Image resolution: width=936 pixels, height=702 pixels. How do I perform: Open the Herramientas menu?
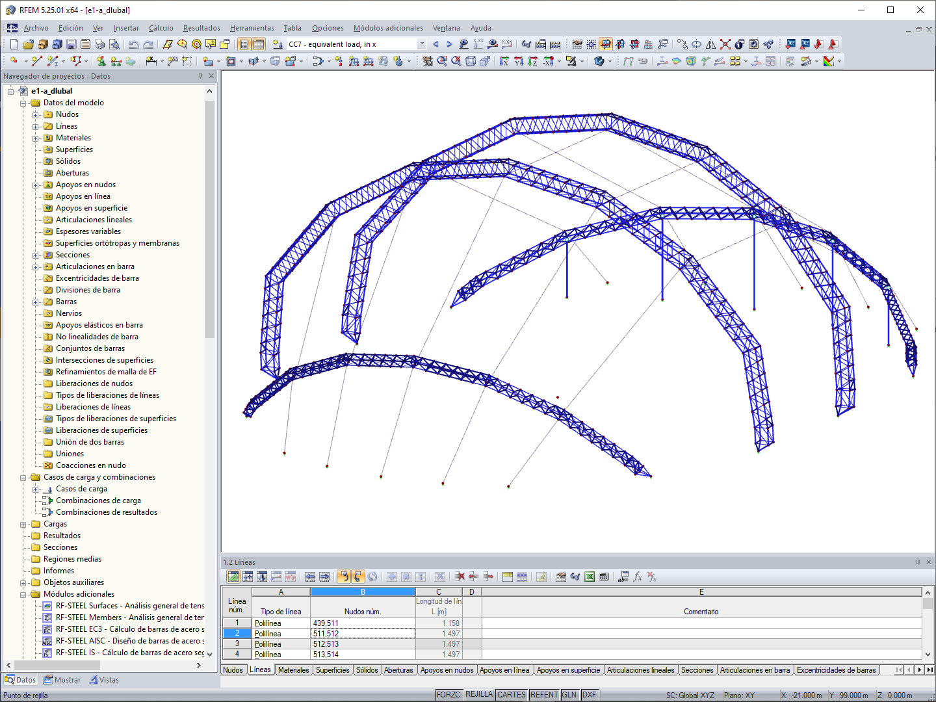252,28
